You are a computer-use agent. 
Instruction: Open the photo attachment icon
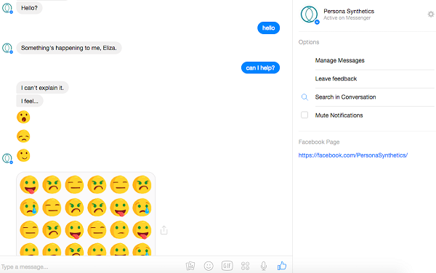pos(190,266)
